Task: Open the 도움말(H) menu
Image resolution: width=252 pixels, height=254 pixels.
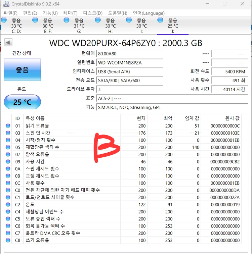Action: 118,13
